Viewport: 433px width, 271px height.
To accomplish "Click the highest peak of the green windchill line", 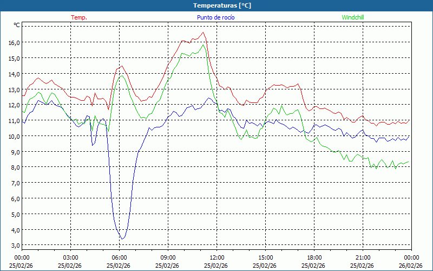I will tap(204, 44).
